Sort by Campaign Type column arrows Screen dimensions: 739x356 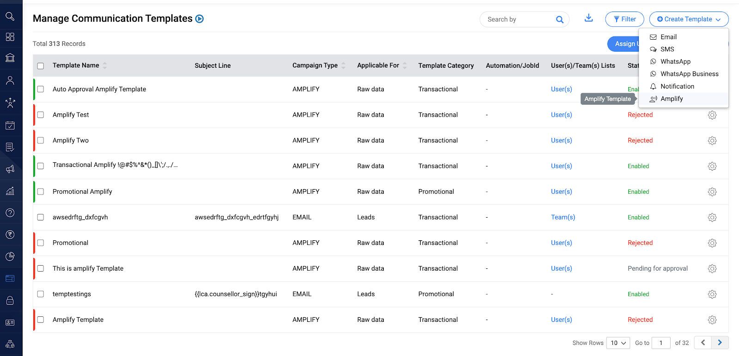343,65
